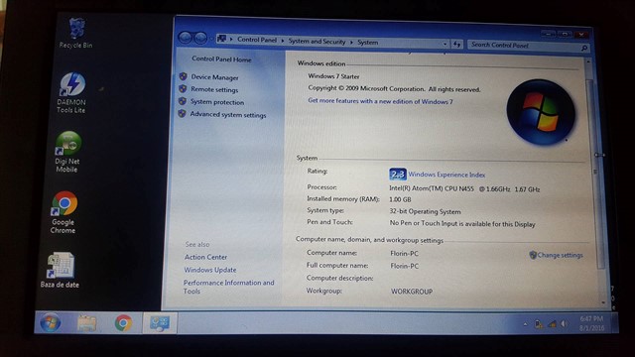Launch DAEMON Tools Lite desktop shortcut
The width and height of the screenshot is (635, 357).
71,92
